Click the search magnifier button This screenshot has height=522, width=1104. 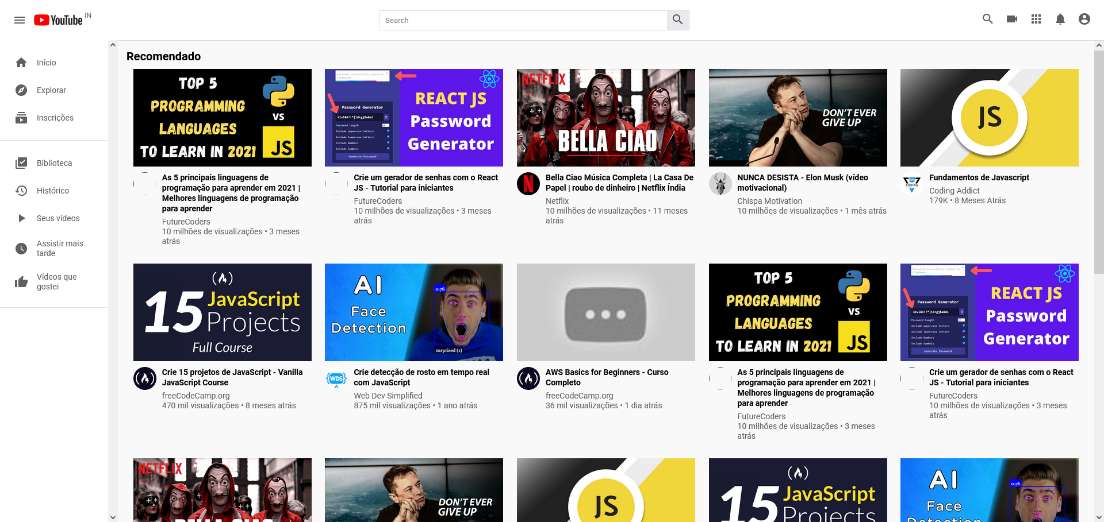(677, 20)
